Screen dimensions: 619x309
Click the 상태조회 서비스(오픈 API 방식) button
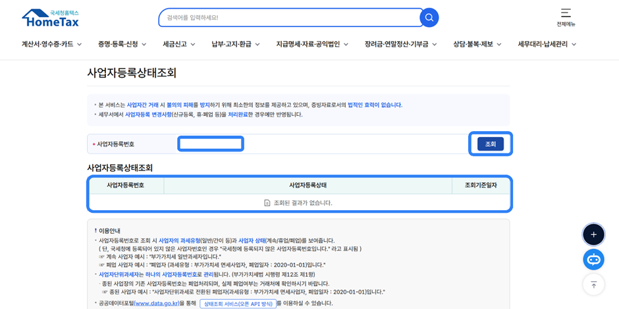point(238,304)
